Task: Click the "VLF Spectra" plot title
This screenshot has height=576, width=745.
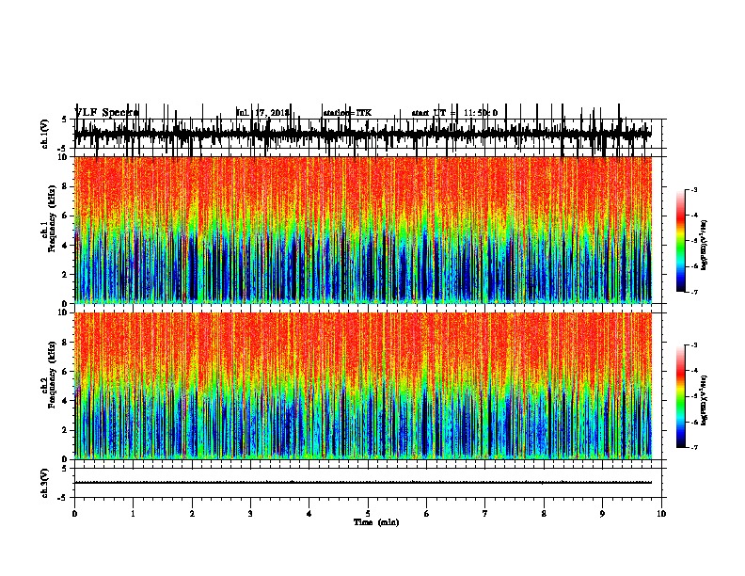Action: pos(106,113)
